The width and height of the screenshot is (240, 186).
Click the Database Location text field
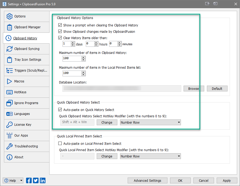(x=122, y=89)
